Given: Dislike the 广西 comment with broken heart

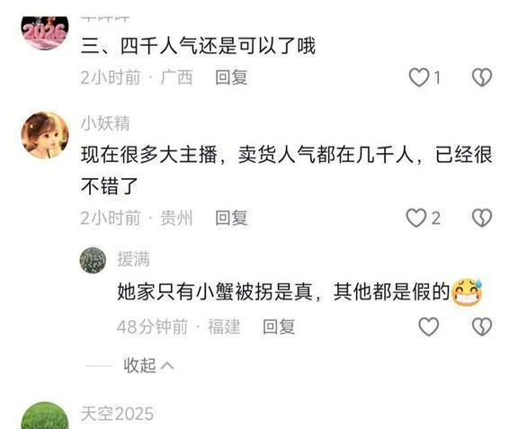Looking at the screenshot, I should point(482,77).
